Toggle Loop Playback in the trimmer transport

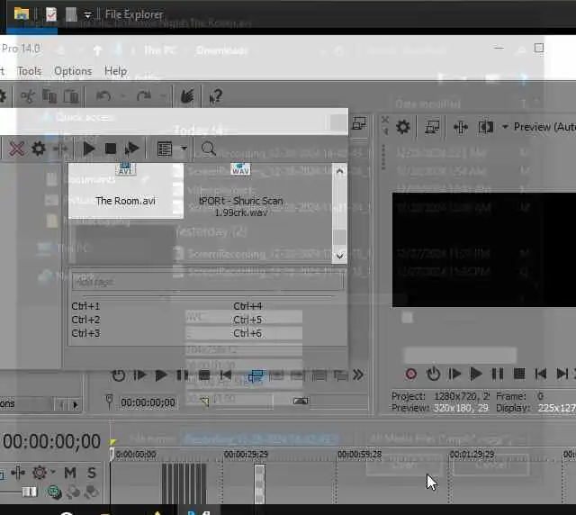point(118,375)
